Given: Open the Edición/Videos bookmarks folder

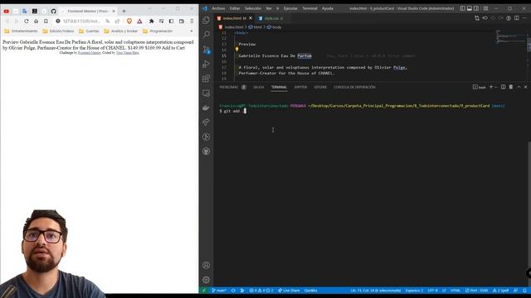Looking at the screenshot, I should coord(58,31).
